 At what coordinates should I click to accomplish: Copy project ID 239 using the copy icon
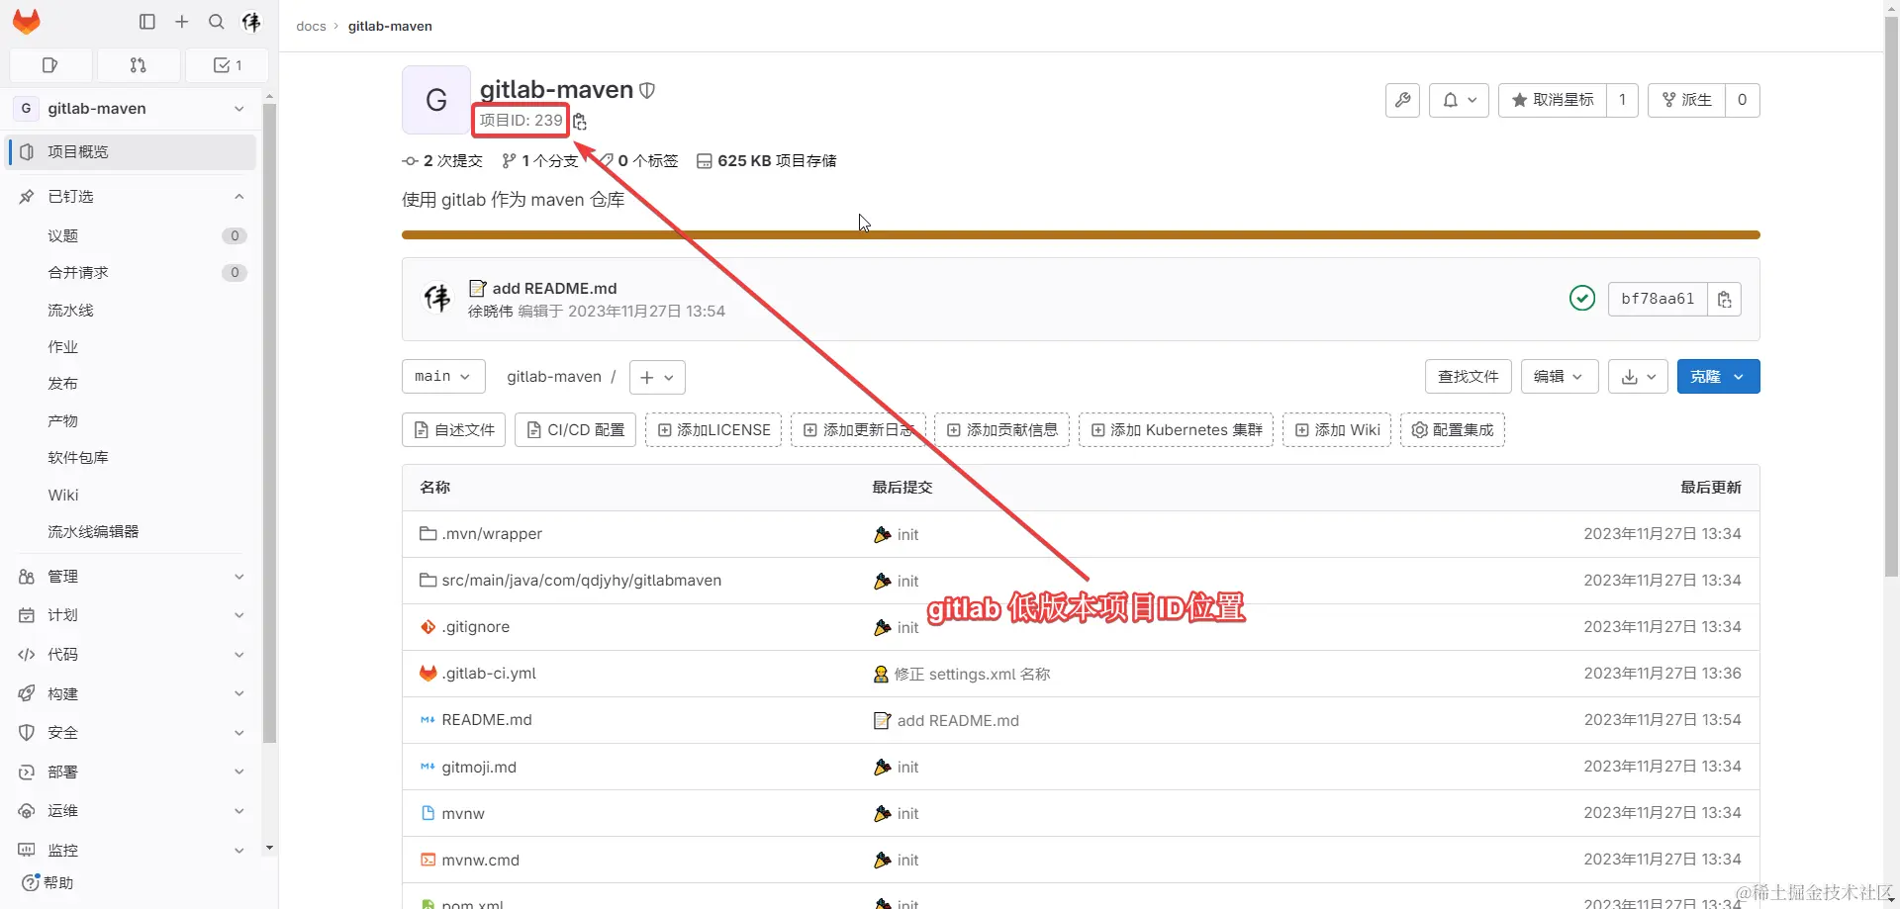(x=580, y=121)
